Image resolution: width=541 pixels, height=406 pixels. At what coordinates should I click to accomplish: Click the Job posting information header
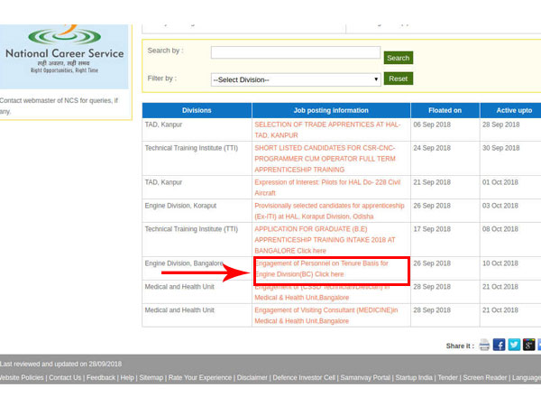(331, 110)
